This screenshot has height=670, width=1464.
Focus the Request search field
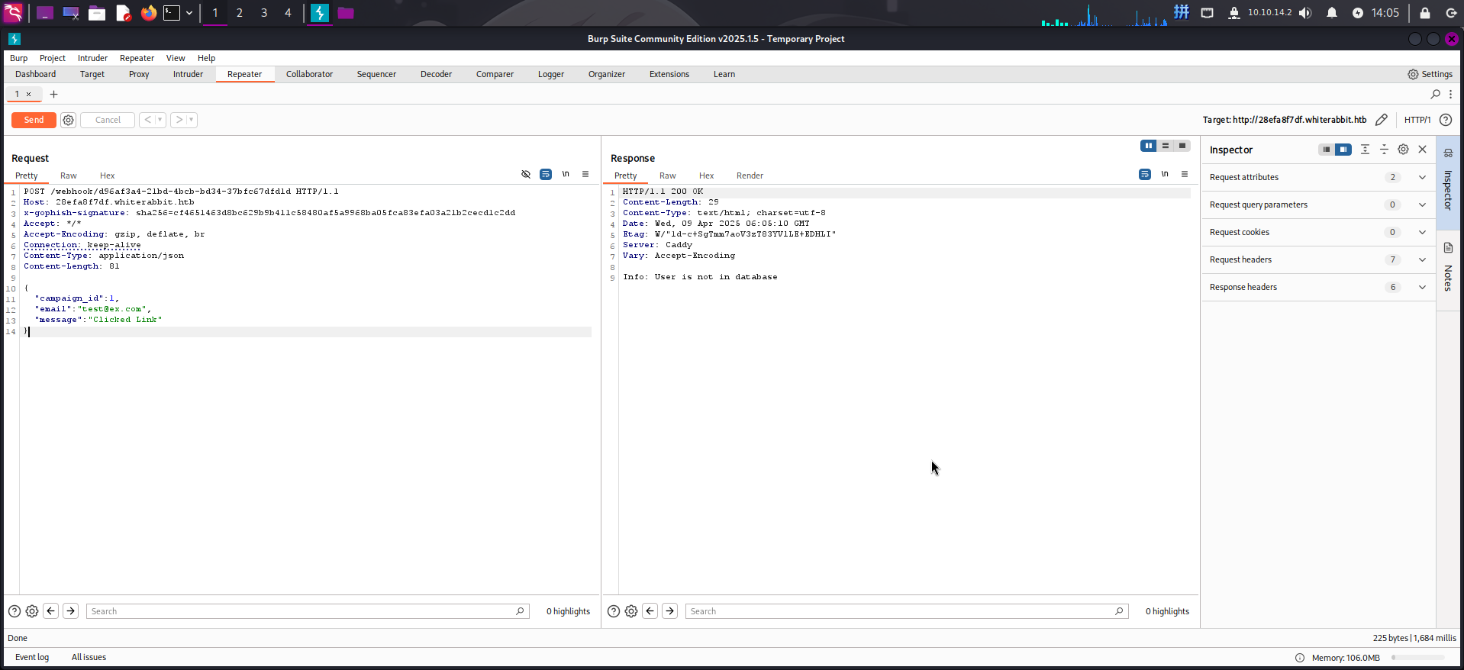pyautogui.click(x=308, y=611)
